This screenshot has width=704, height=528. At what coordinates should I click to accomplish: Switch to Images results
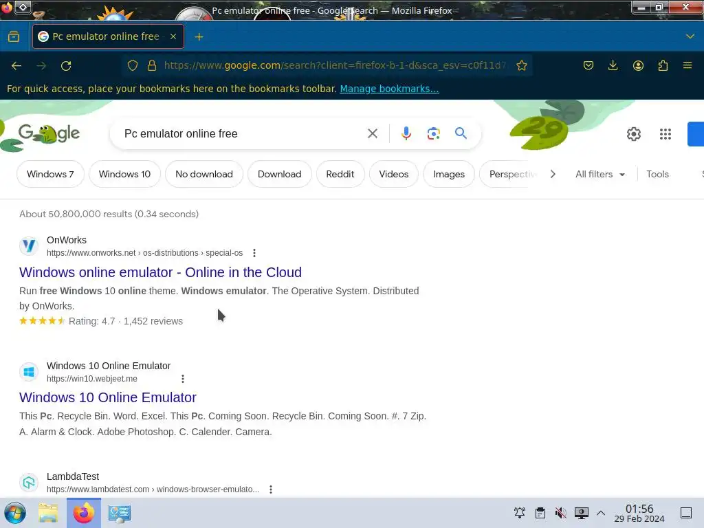pyautogui.click(x=448, y=174)
